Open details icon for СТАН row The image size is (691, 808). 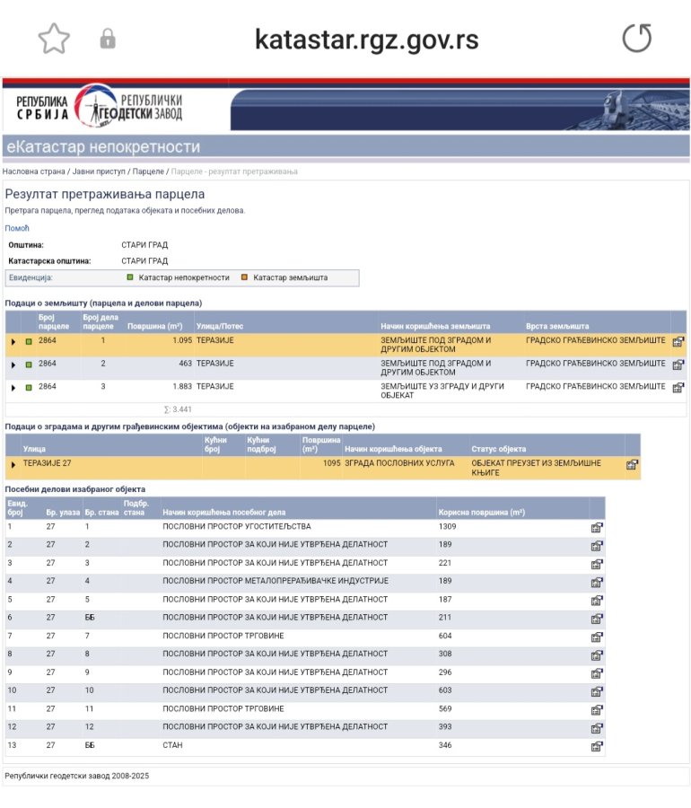(x=597, y=746)
